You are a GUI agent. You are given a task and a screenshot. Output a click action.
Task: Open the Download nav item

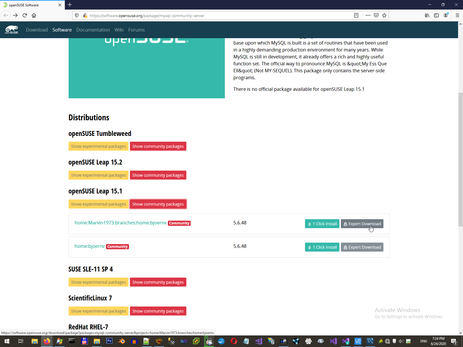point(37,30)
